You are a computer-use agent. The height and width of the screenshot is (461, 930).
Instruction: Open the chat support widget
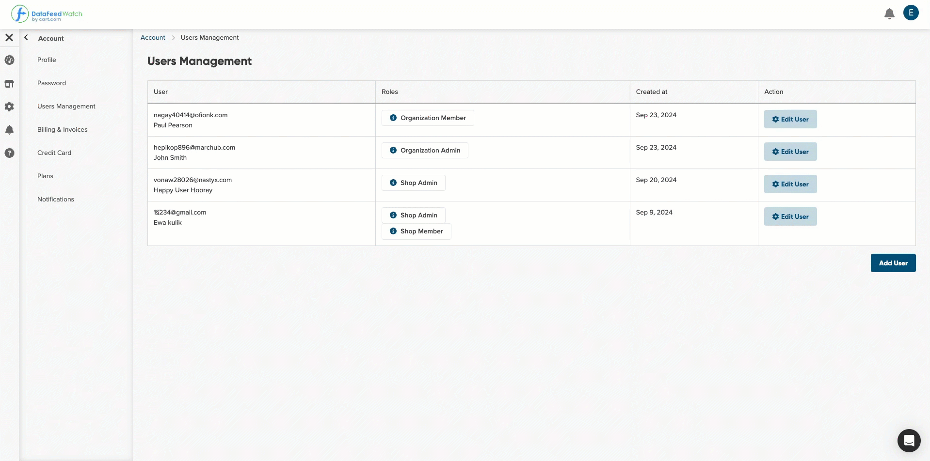(909, 441)
